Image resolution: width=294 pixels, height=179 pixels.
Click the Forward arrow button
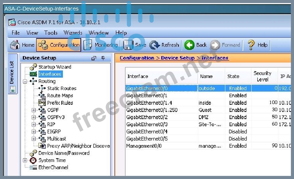pyautogui.click(x=215, y=45)
